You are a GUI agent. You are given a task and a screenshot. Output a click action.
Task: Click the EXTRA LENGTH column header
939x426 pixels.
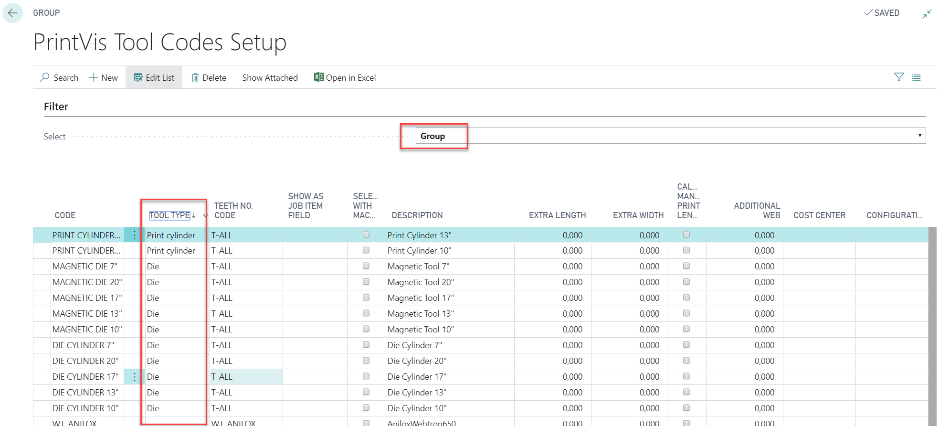click(x=557, y=215)
